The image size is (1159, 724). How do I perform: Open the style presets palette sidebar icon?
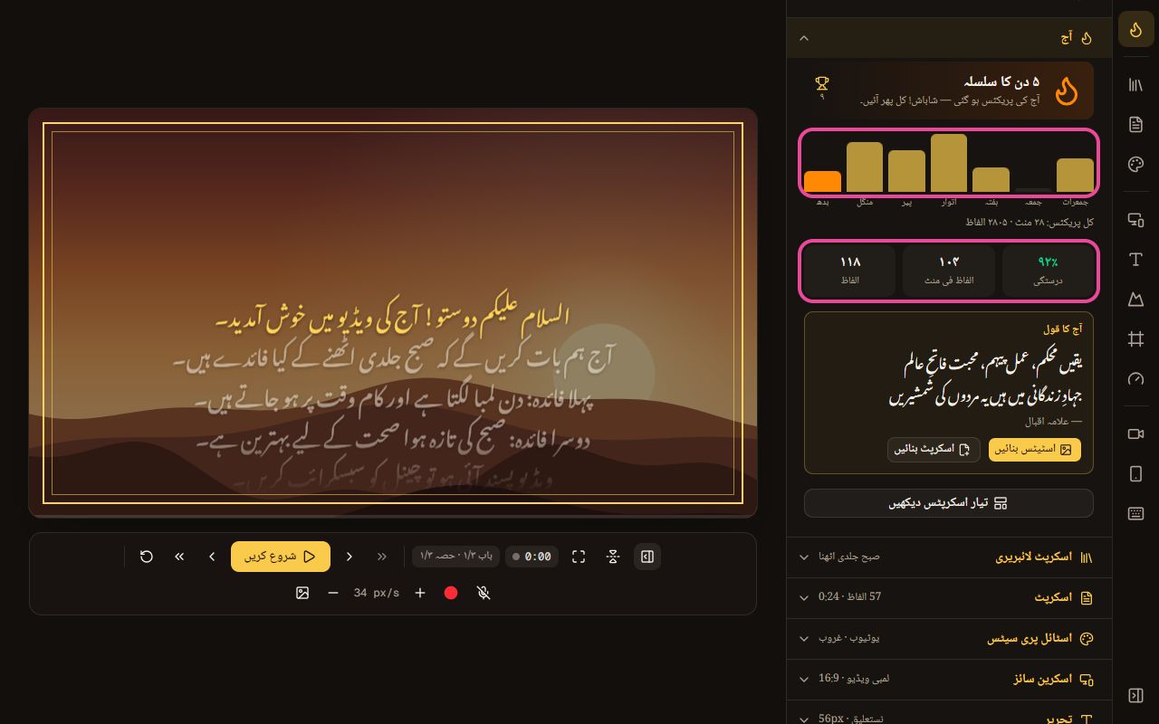1135,164
